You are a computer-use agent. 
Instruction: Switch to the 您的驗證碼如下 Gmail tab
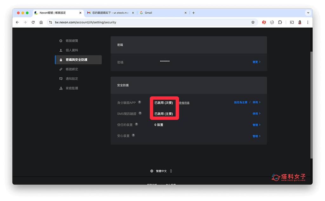point(110,13)
